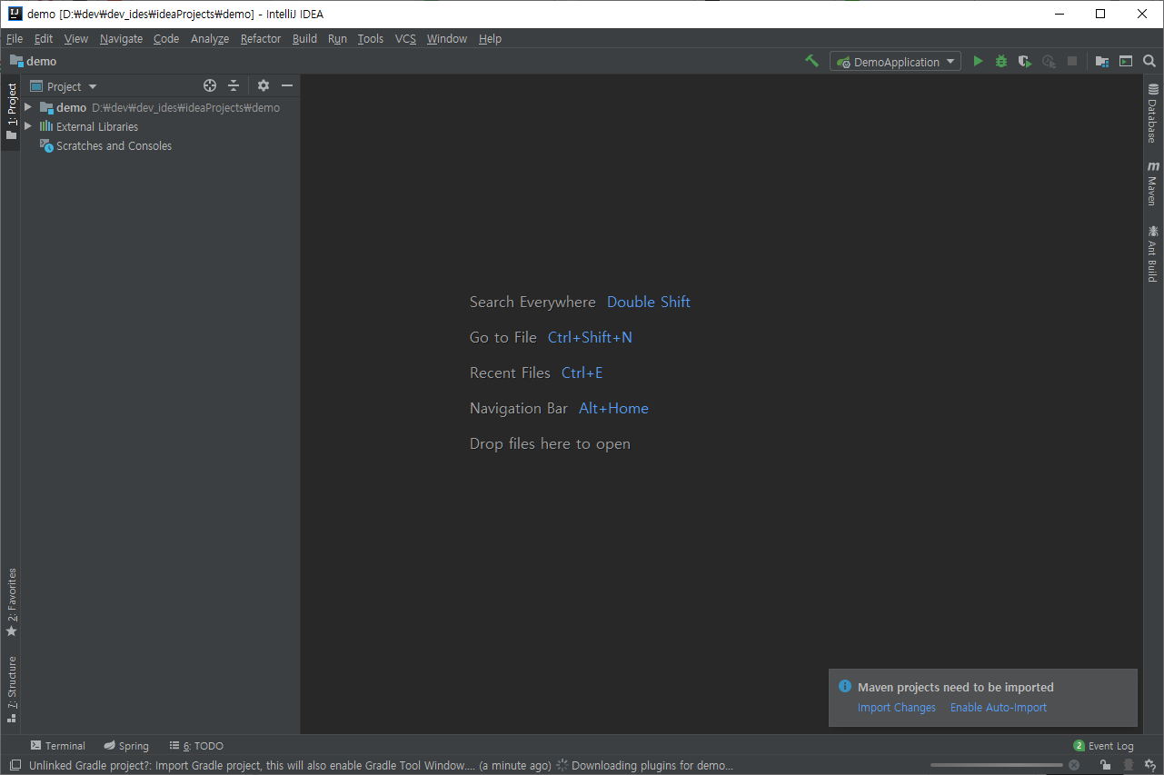Click the Stop square icon in toolbar
The width and height of the screenshot is (1164, 775).
1072,62
